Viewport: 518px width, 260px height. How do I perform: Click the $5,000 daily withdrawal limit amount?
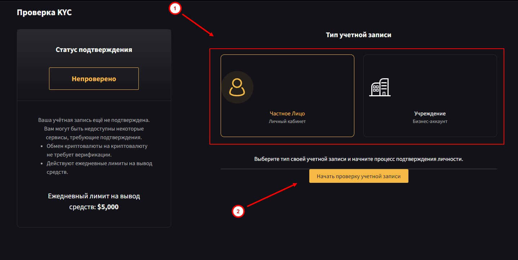point(108,207)
